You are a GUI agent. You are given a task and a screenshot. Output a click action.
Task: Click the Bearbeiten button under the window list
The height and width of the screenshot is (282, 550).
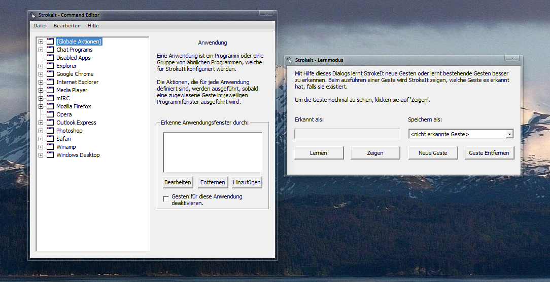178,182
